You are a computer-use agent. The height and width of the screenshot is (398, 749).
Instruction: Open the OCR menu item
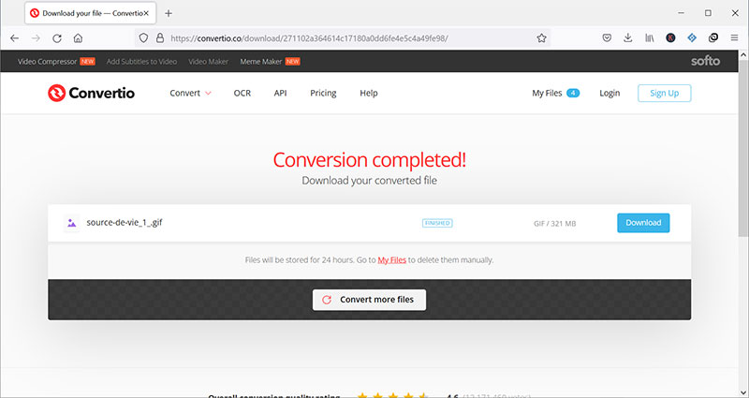pyautogui.click(x=242, y=94)
